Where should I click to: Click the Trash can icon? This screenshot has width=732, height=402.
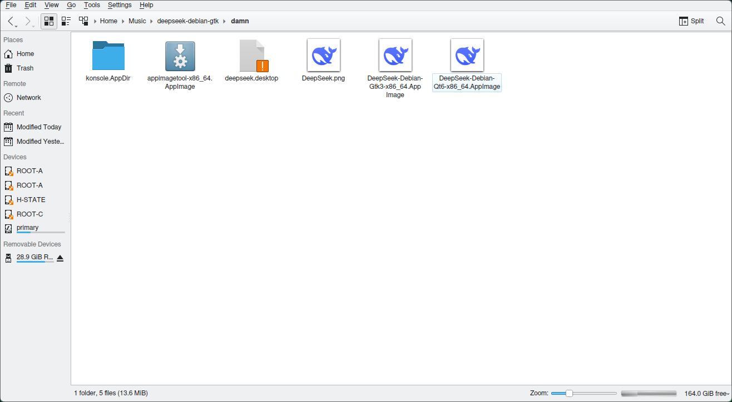coord(8,68)
